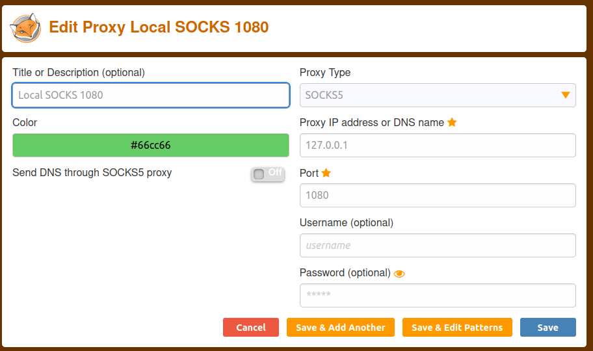This screenshot has width=593, height=351.
Task: Click the 'Proxy Type' label text
Action: [324, 73]
